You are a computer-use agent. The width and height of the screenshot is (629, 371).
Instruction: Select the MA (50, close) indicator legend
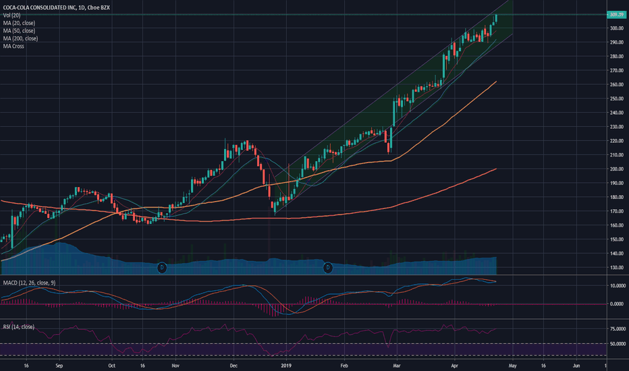tap(19, 30)
